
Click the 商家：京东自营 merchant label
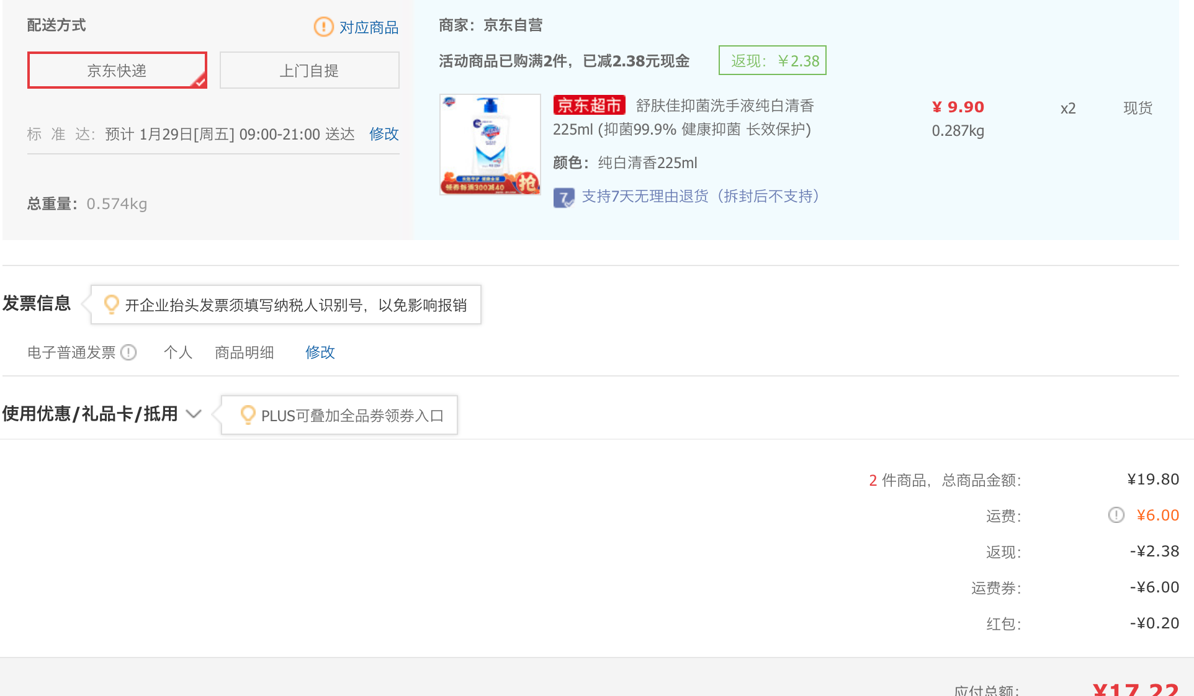coord(491,25)
